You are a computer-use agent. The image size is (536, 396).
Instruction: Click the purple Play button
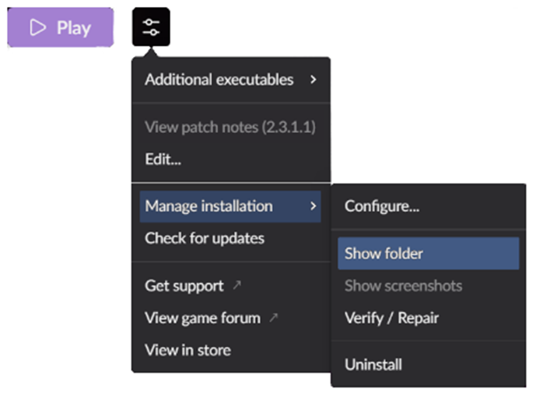pos(61,28)
